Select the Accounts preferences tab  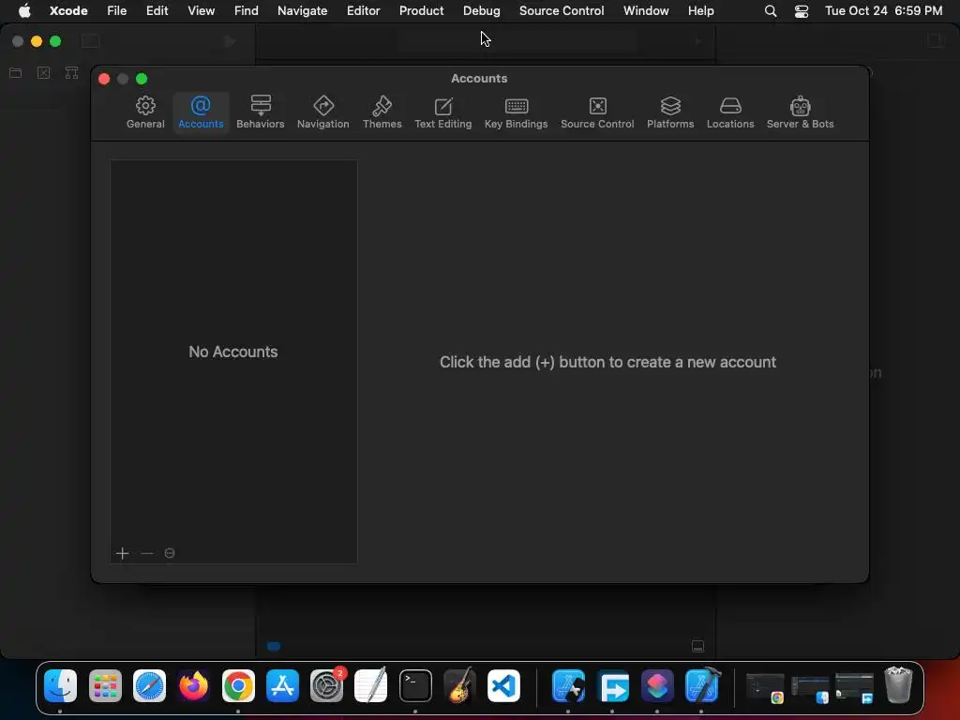[x=201, y=112]
